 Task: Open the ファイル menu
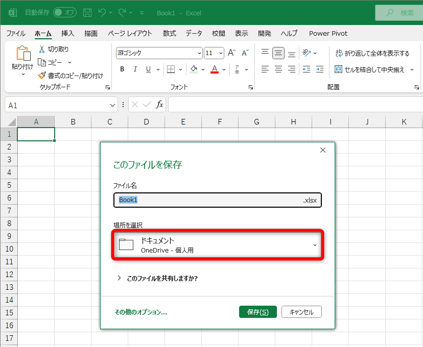pyautogui.click(x=16, y=33)
